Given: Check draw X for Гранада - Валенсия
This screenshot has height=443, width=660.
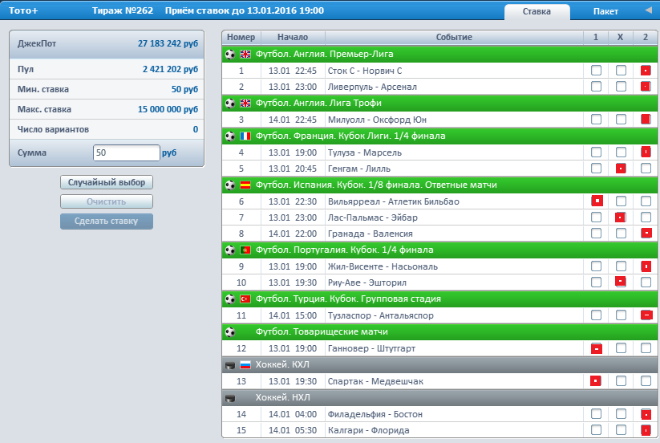Looking at the screenshot, I should pyautogui.click(x=621, y=234).
